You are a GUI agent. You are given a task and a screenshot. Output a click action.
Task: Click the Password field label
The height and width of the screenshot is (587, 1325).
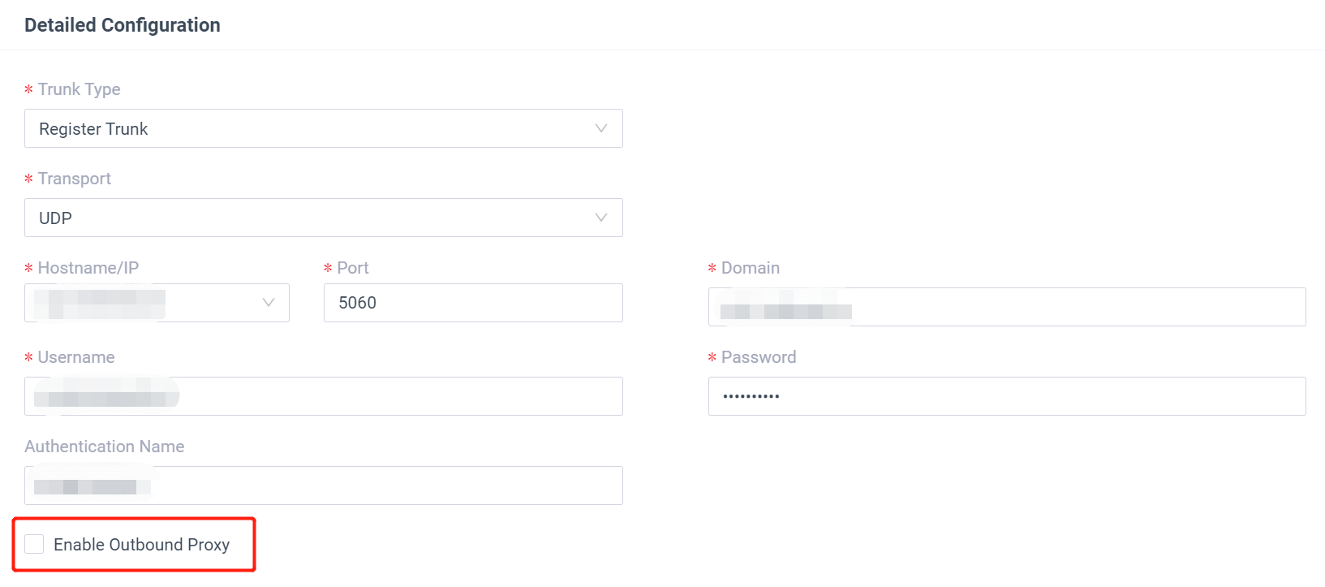click(x=758, y=357)
